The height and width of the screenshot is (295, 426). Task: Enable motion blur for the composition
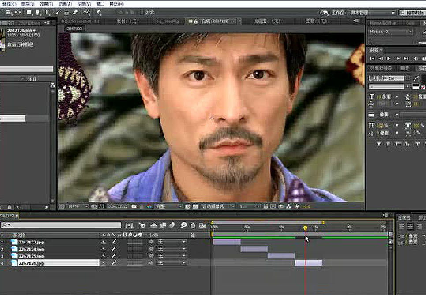(172, 225)
